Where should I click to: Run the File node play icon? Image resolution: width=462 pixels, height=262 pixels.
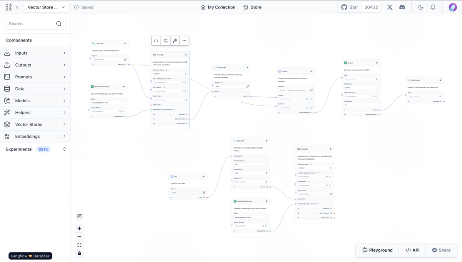(204, 177)
